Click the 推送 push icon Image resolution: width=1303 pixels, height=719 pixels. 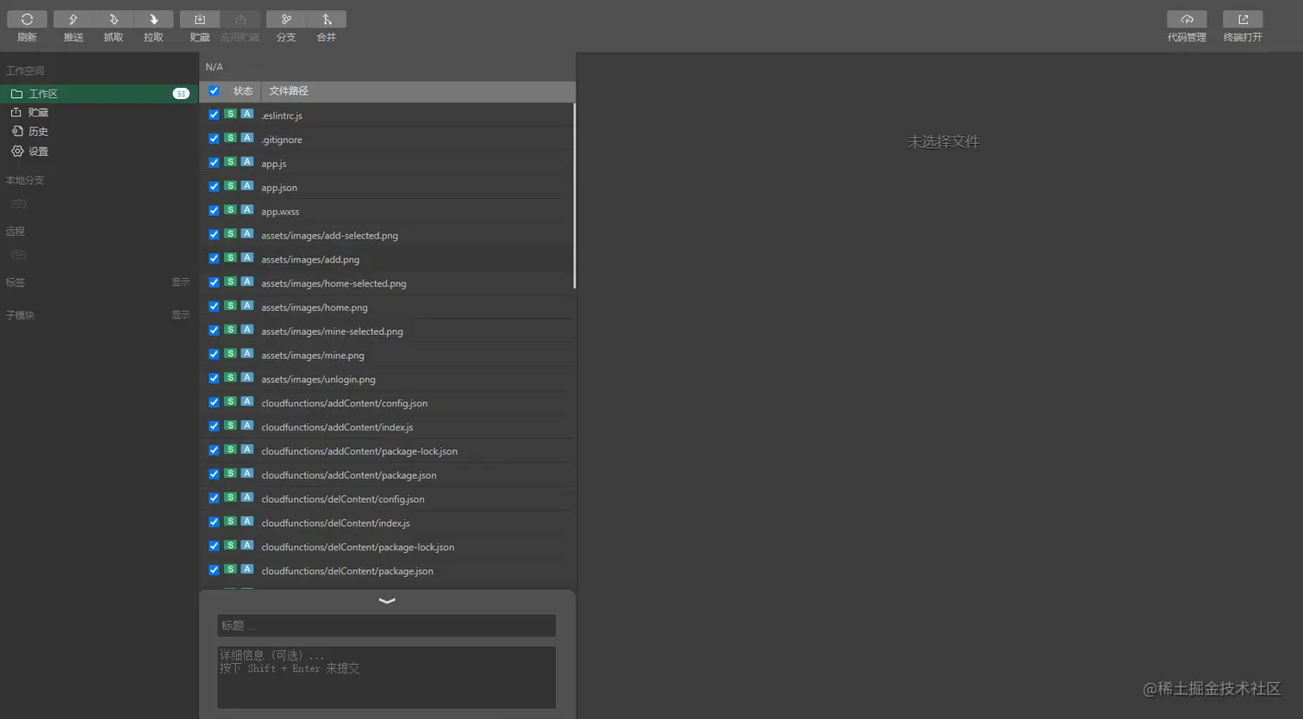[x=73, y=19]
